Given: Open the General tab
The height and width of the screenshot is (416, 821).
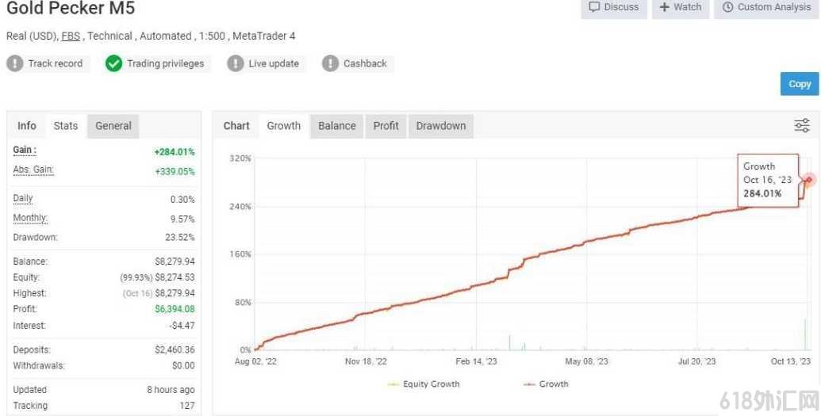Looking at the screenshot, I should 113,126.
